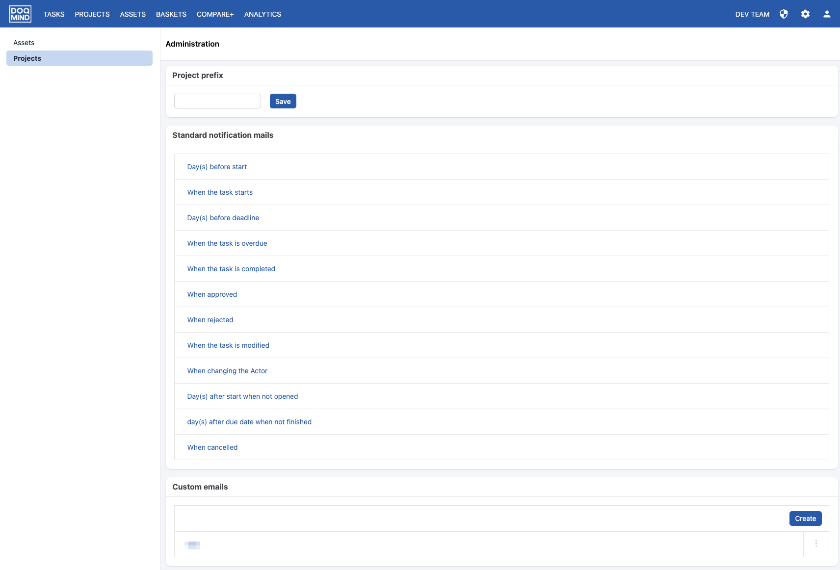The height and width of the screenshot is (570, 840).
Task: Open the Tasks menu
Action: tap(54, 14)
